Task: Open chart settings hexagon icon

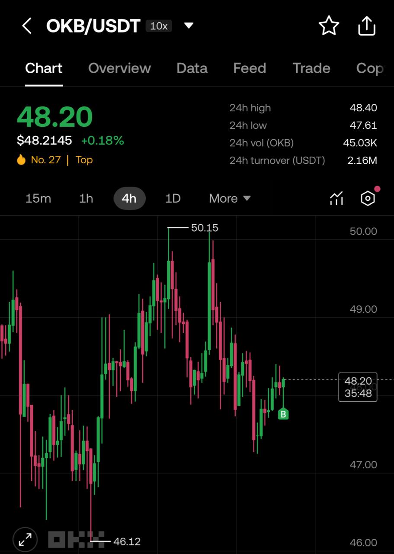Action: 368,198
